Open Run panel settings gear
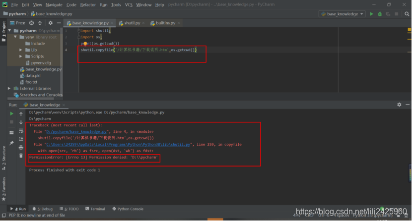412x221 pixels. point(399,105)
